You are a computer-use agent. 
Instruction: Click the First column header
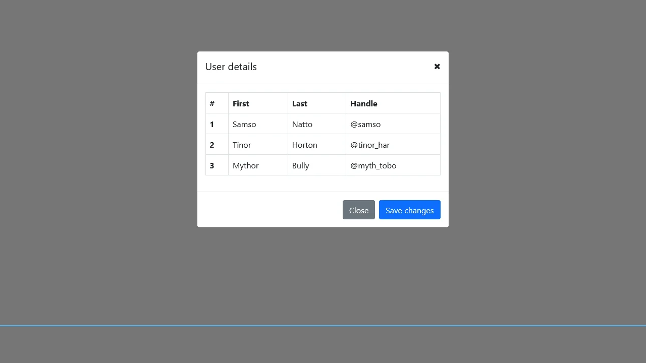click(241, 103)
